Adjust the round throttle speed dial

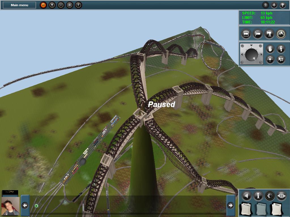[251, 55]
